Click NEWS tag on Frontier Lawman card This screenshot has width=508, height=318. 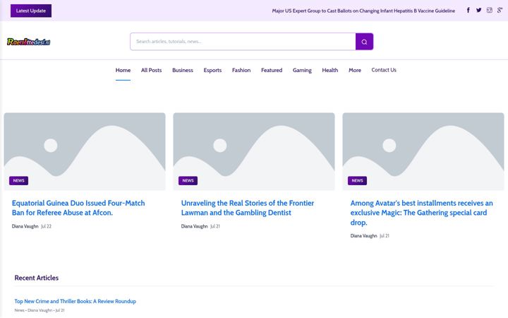188,180
